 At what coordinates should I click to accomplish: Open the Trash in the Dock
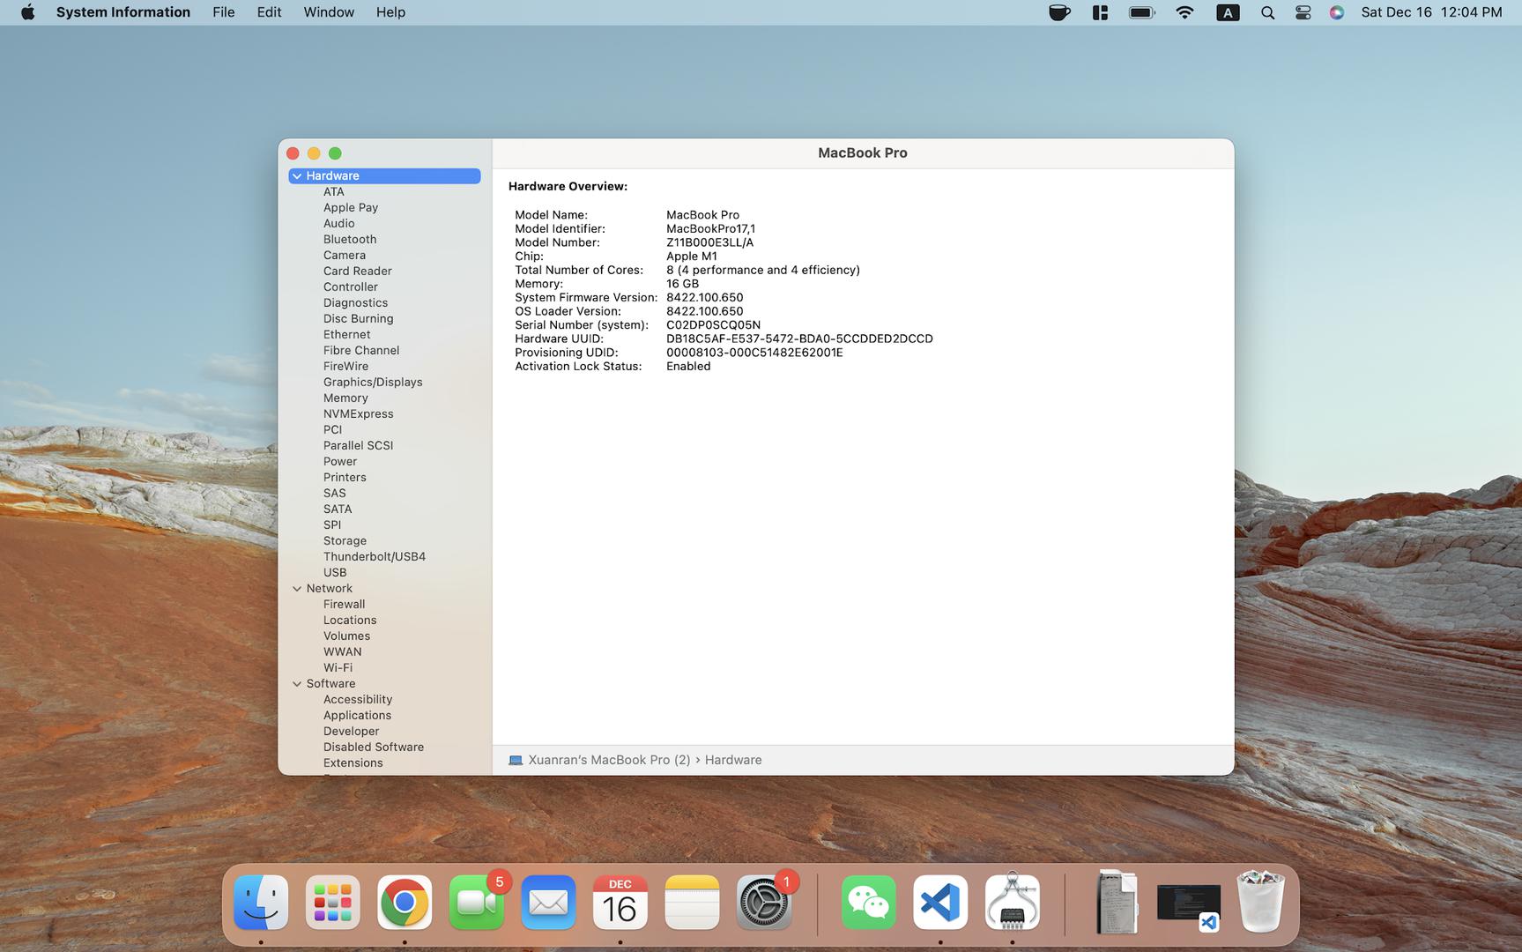(1260, 903)
